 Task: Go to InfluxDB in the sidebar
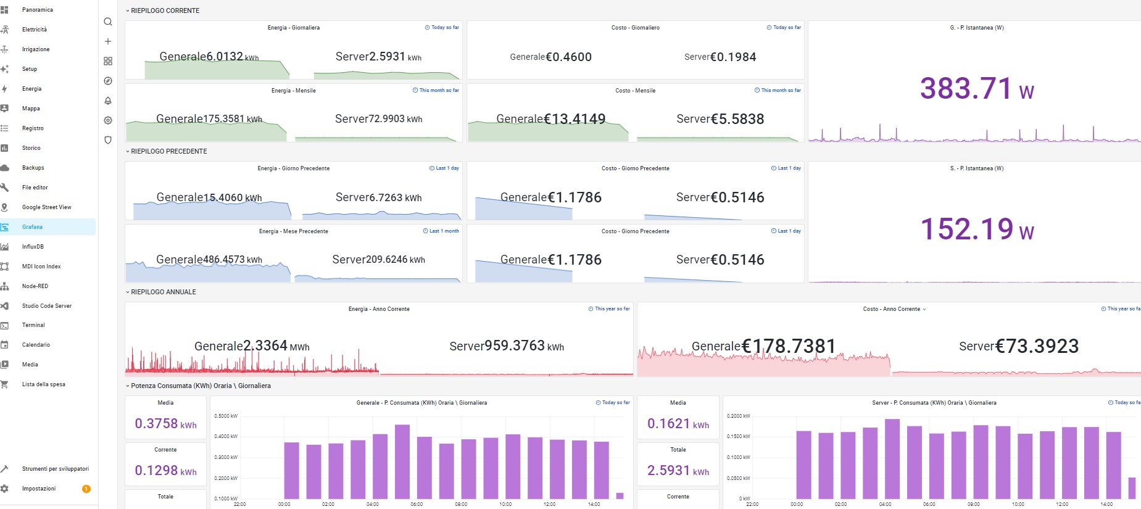(33, 247)
